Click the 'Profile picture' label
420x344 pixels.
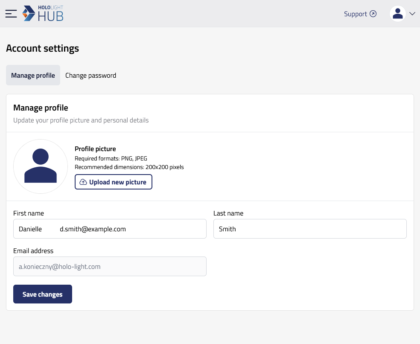click(95, 149)
